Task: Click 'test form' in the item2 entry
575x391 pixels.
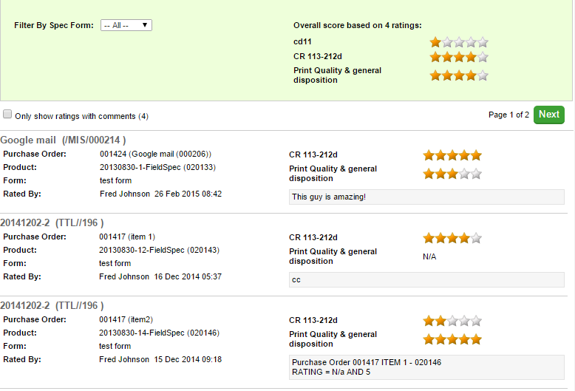Action: pyautogui.click(x=115, y=346)
